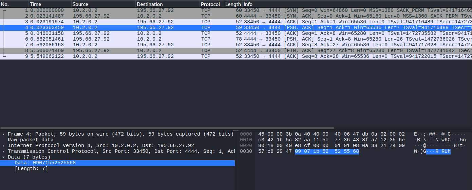Expand the Frame 4 tree node

pos(4,134)
